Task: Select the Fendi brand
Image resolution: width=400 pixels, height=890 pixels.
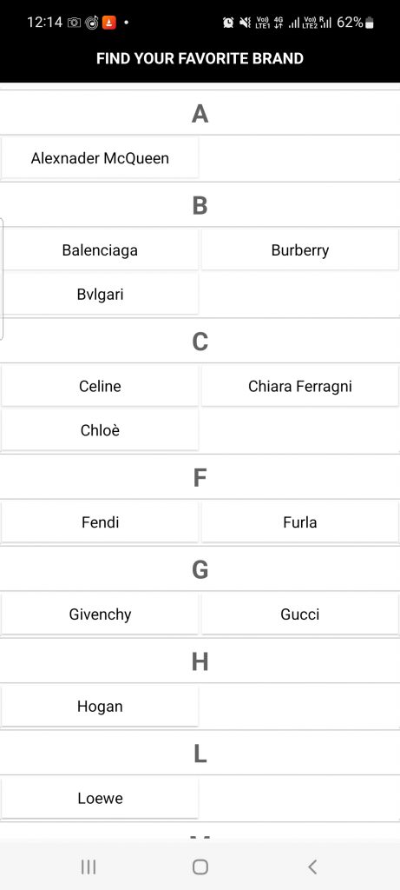Action: tap(100, 522)
